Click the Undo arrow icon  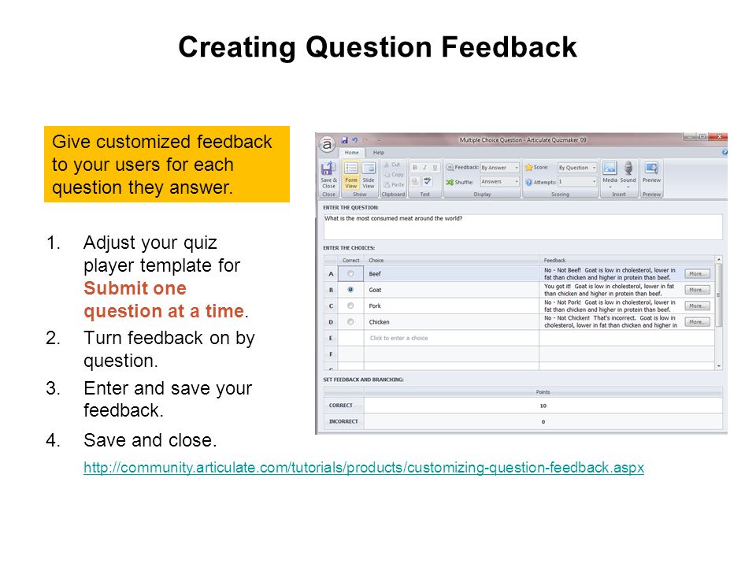click(x=354, y=140)
